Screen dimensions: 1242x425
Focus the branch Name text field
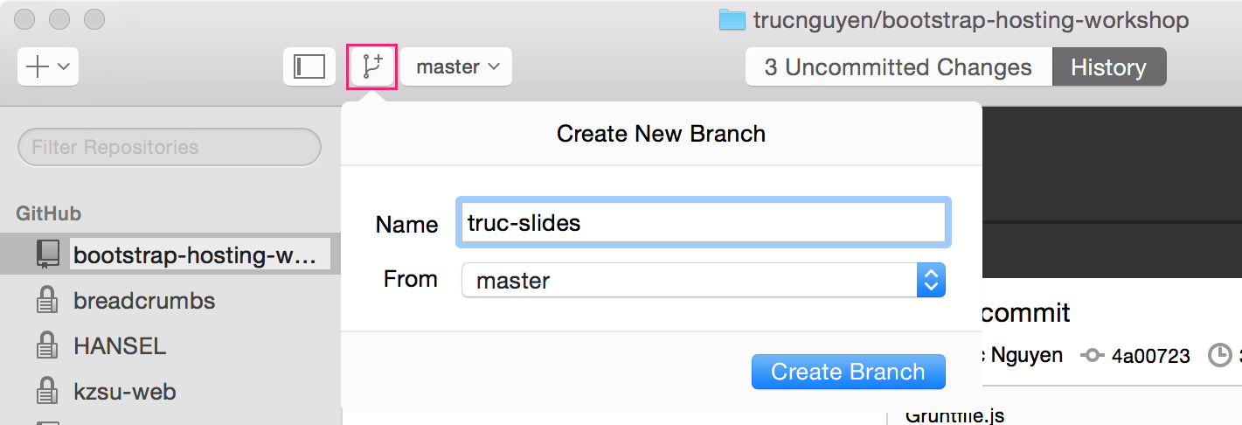coord(702,223)
